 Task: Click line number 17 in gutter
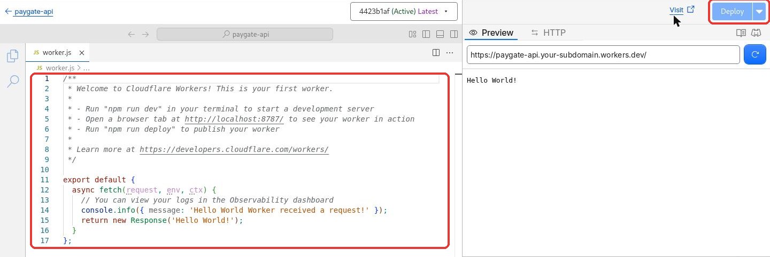pos(44,240)
